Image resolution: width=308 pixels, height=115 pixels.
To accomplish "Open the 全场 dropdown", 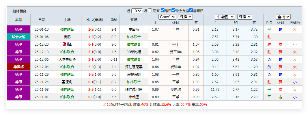I will pyautogui.click(x=283, y=17).
